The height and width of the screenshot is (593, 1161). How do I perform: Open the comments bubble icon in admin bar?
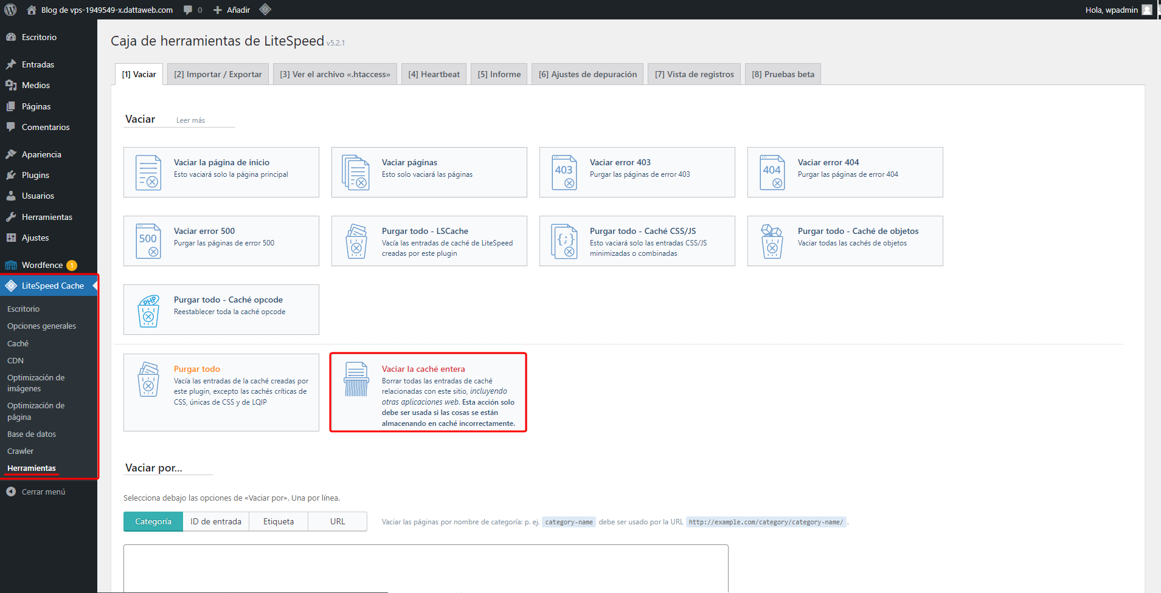[188, 10]
